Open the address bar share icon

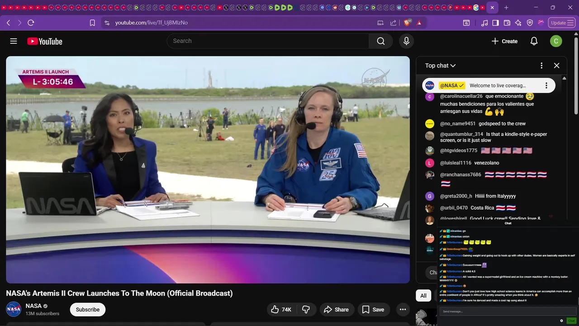click(393, 23)
